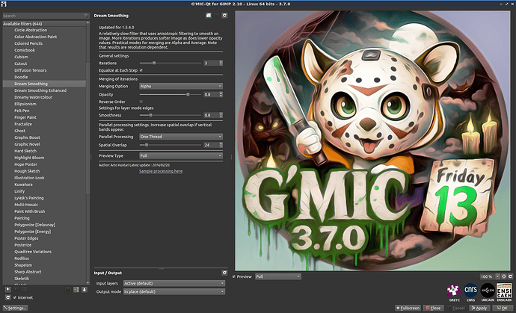The image size is (516, 313).
Task: Click the expand/collapse all folders icon
Action: [76, 289]
